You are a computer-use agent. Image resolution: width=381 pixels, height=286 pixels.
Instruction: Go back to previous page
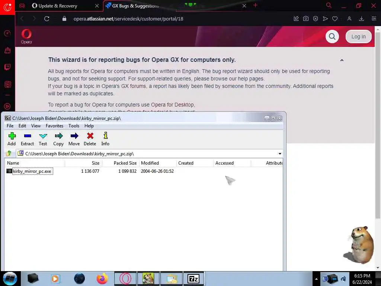pos(22,19)
